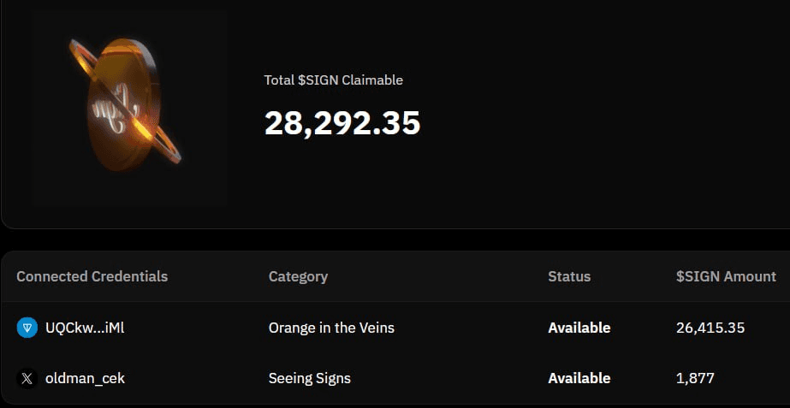
Task: Select the Orange in the Veins category
Action: pos(331,328)
